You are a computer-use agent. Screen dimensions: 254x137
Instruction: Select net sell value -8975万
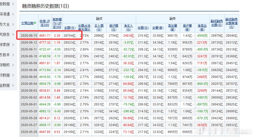tap(202, 104)
